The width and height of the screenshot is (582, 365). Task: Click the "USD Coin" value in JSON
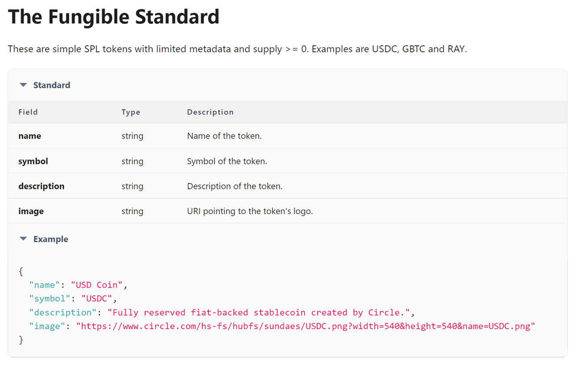97,285
